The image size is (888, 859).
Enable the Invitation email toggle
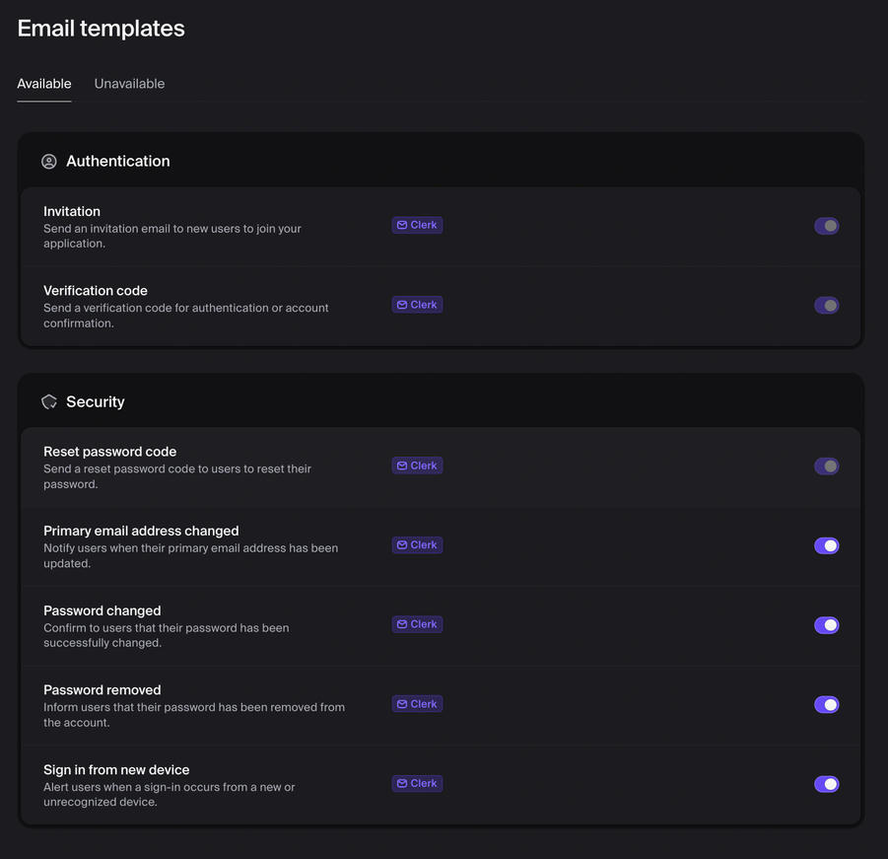826,225
